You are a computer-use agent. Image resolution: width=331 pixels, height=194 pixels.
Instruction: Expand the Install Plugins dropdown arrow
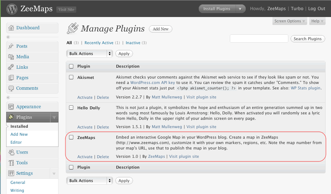pos(240,9)
